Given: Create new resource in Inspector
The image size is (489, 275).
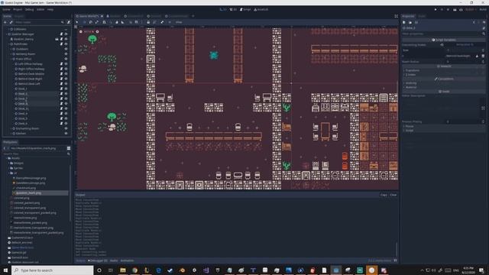Looking at the screenshot, I should tap(404, 22).
